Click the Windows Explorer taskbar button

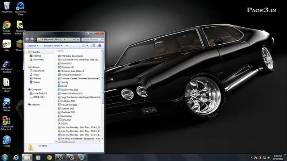point(27,157)
